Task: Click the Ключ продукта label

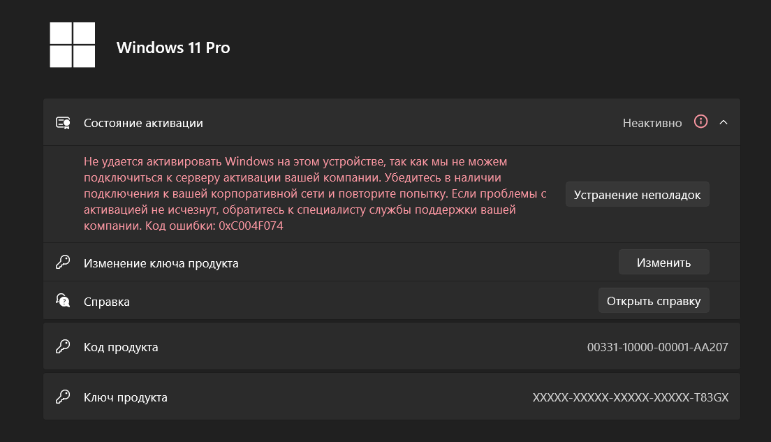Action: coord(126,397)
